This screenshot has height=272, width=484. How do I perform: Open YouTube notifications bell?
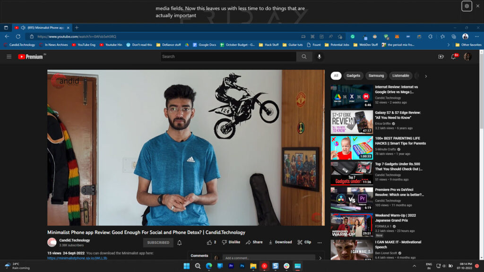point(453,57)
